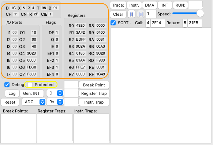Click the CIE value 1

51,14
